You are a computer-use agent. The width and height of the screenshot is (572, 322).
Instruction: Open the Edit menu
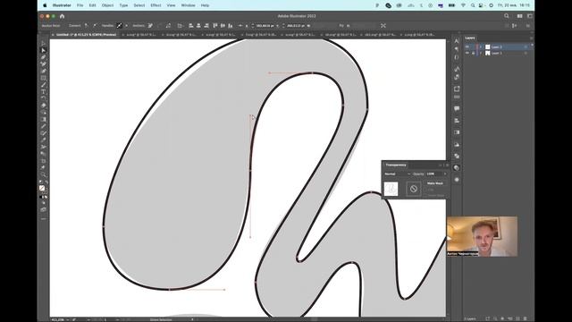(92, 5)
